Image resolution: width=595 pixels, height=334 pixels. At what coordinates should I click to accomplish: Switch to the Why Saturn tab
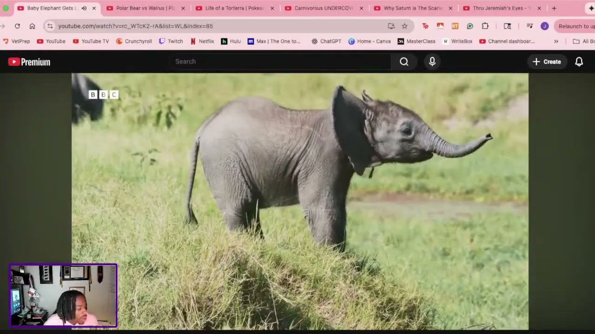[413, 8]
